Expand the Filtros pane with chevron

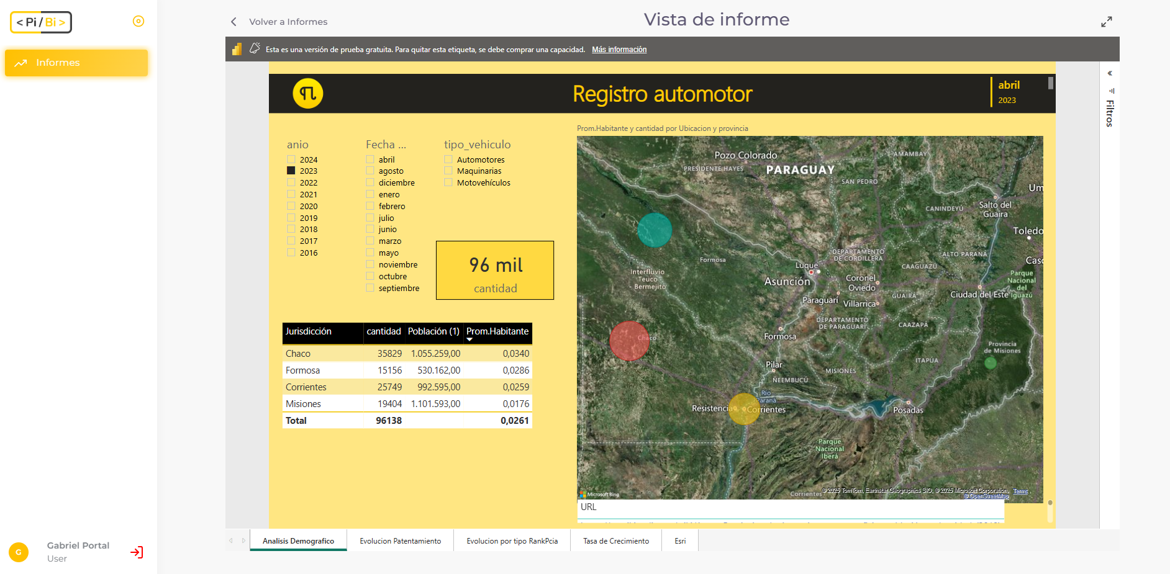point(1110,73)
